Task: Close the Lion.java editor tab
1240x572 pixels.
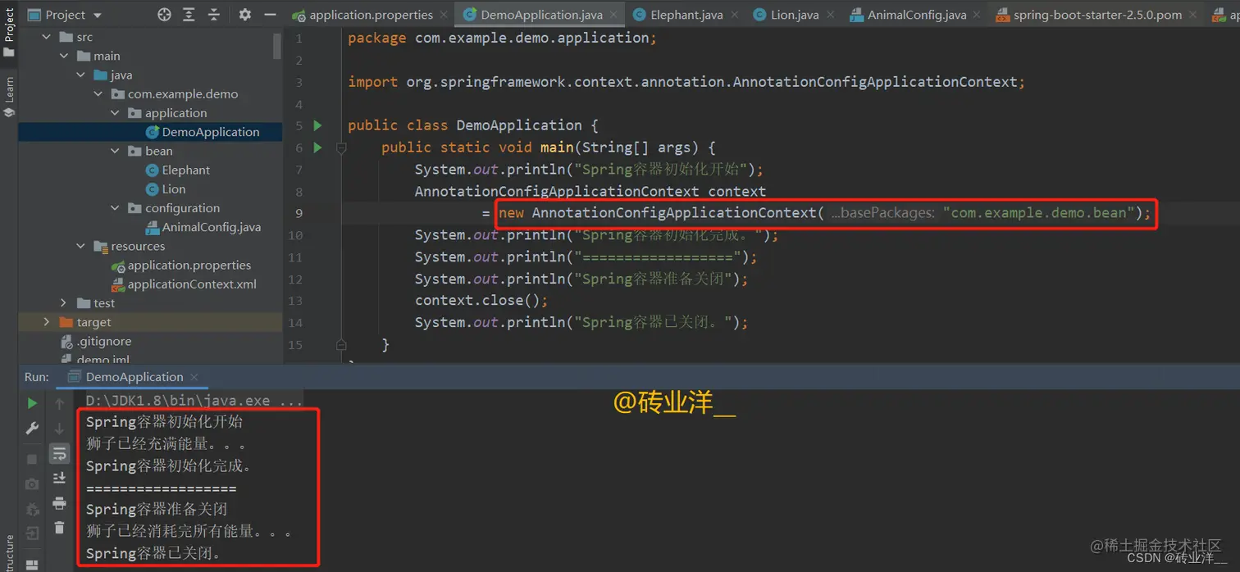Action: [x=830, y=15]
